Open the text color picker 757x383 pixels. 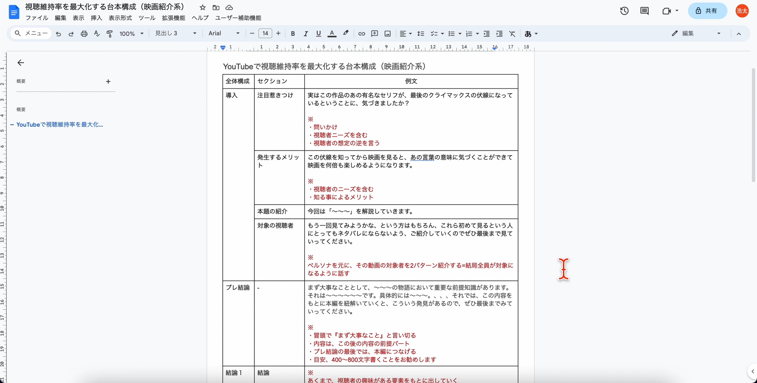(x=332, y=34)
